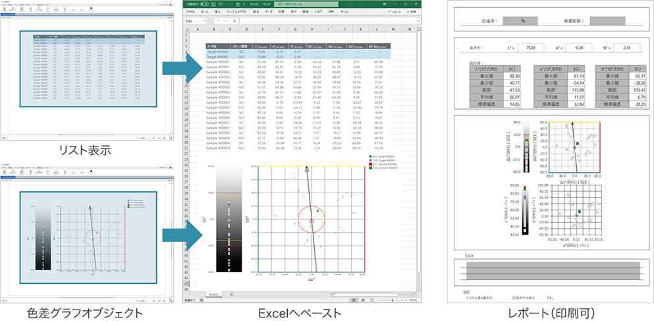Select the Sheet1 tab
The width and height of the screenshot is (654, 322).
coord(214,294)
